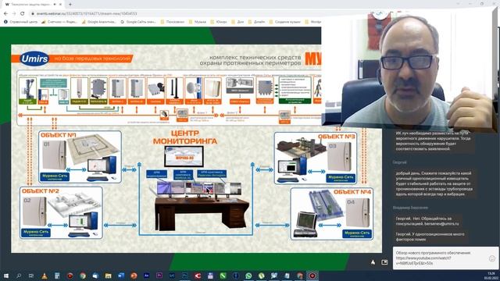Open Premiere Pro (Pr) taskbar icon
The width and height of the screenshot is (500, 281).
(159, 276)
